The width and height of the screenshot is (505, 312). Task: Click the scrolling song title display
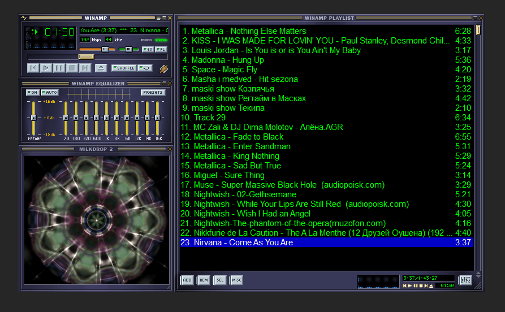click(124, 31)
